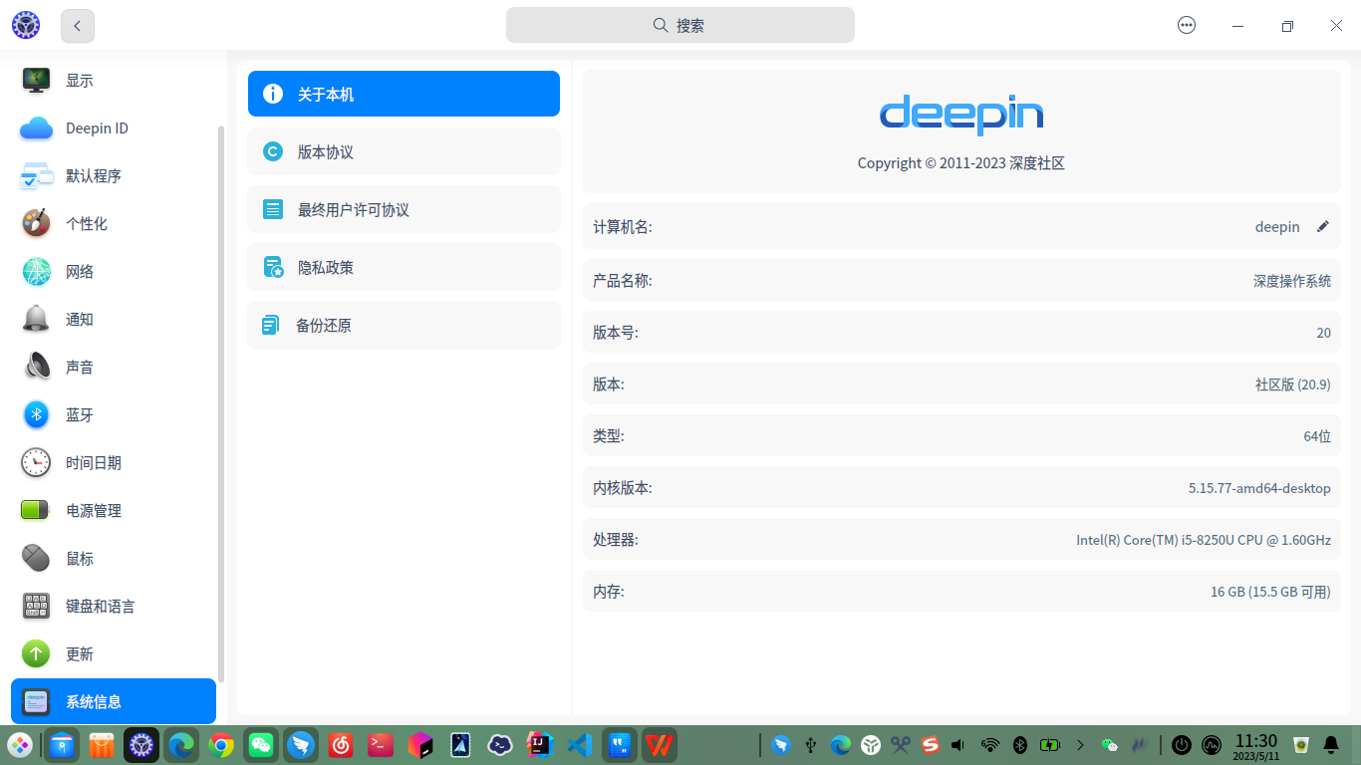Go back using the back arrow button
Screen dimensions: 1361x765
(x=78, y=26)
